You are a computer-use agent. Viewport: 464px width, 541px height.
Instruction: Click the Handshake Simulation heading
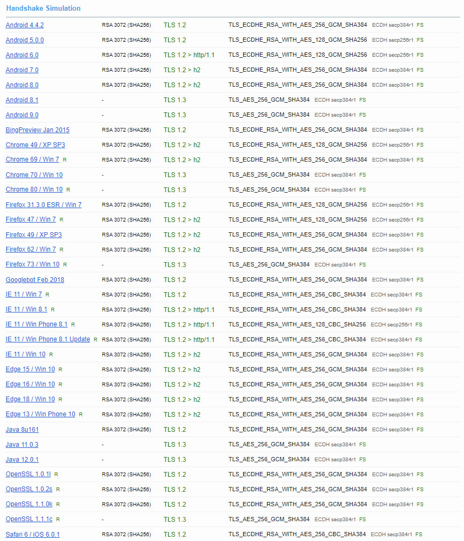(43, 8)
